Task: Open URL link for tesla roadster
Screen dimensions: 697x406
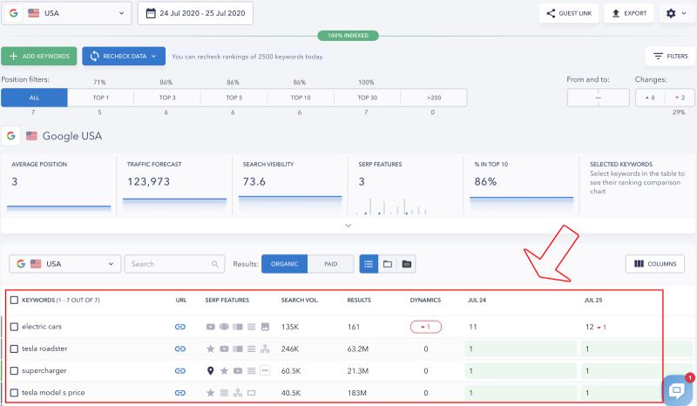Action: tap(180, 348)
